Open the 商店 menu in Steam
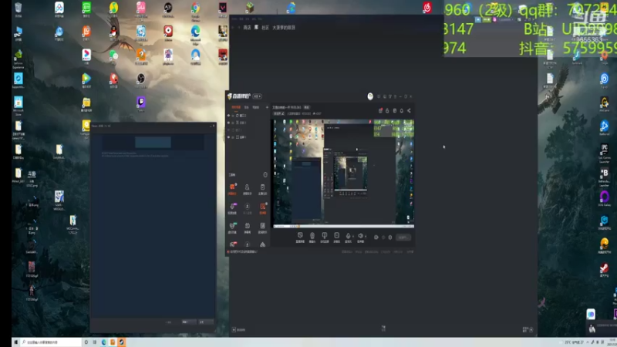Image resolution: width=617 pixels, height=347 pixels. [x=247, y=28]
